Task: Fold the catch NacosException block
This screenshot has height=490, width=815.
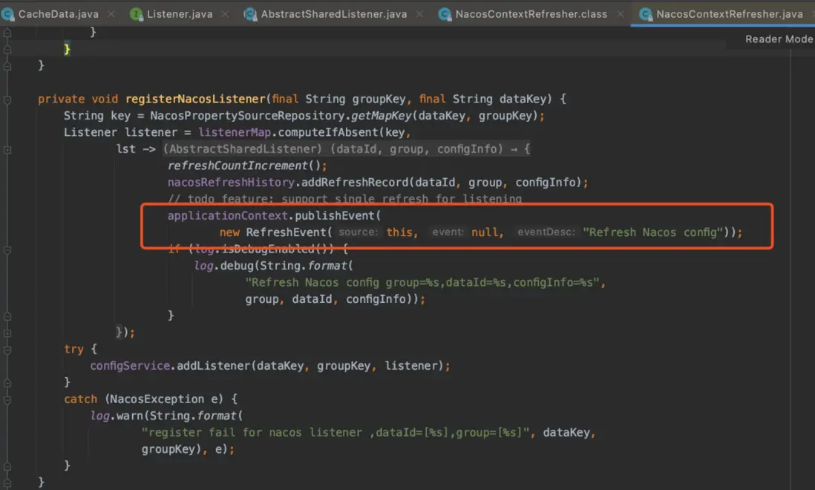Action: tap(6, 399)
